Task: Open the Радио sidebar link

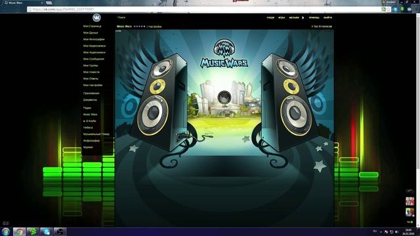Action: click(87, 108)
